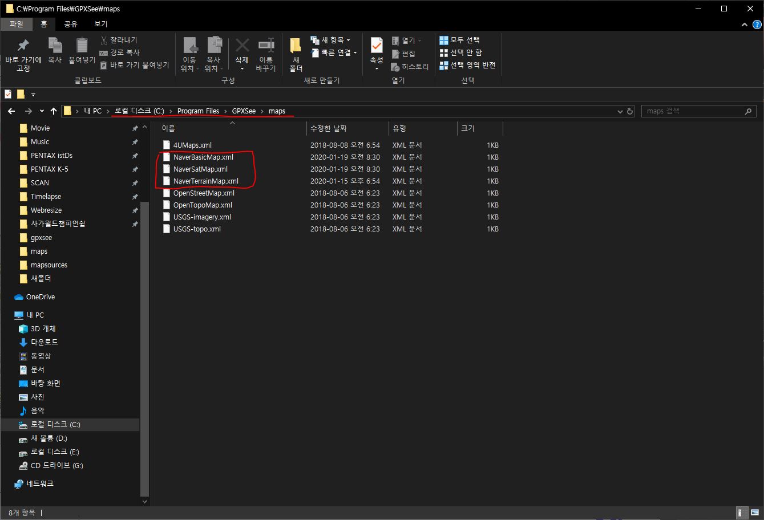Go back with the left arrow
The image size is (764, 520).
tap(11, 111)
